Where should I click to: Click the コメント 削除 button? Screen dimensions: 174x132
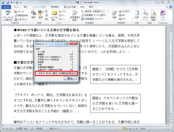63,11
